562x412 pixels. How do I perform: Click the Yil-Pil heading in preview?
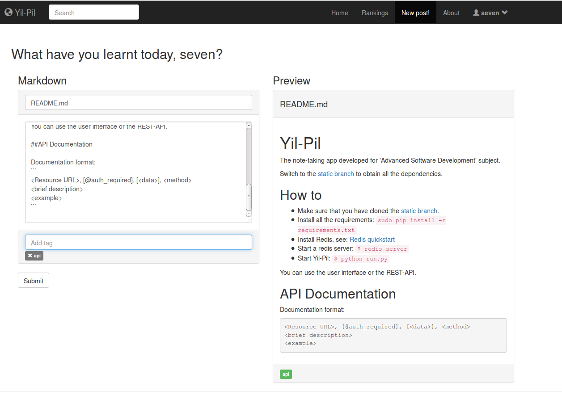[300, 143]
